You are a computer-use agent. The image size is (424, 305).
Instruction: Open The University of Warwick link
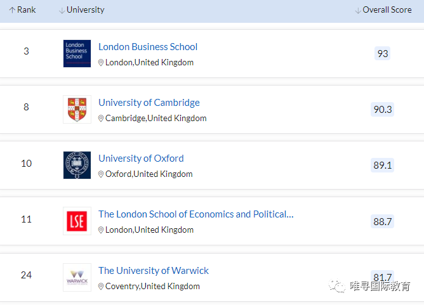(154, 271)
